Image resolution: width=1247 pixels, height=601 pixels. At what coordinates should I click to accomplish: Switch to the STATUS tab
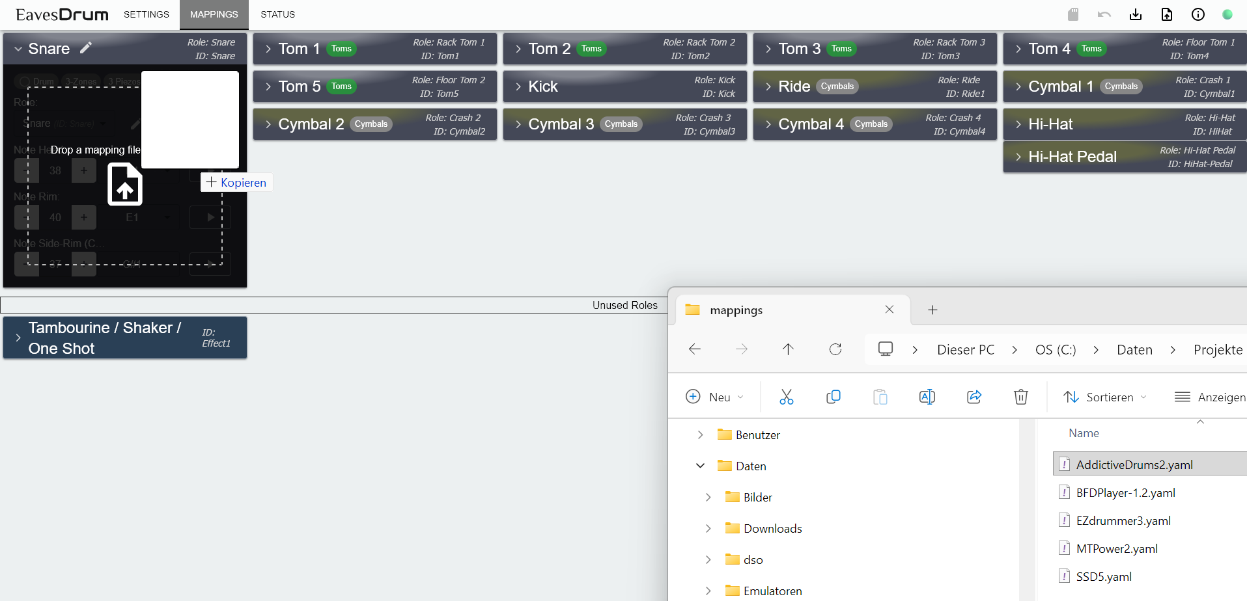pos(277,14)
